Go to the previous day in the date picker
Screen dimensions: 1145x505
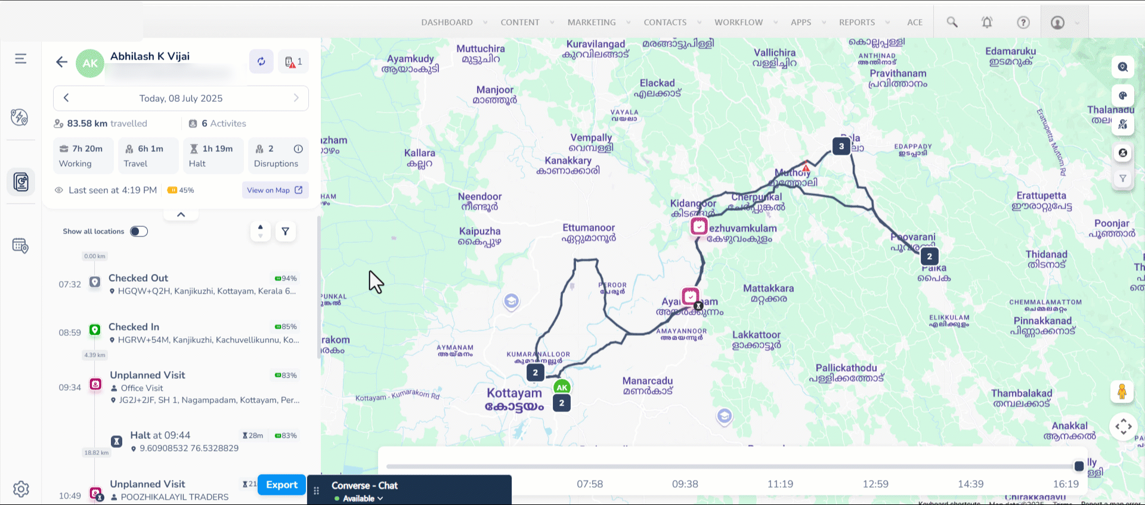66,98
